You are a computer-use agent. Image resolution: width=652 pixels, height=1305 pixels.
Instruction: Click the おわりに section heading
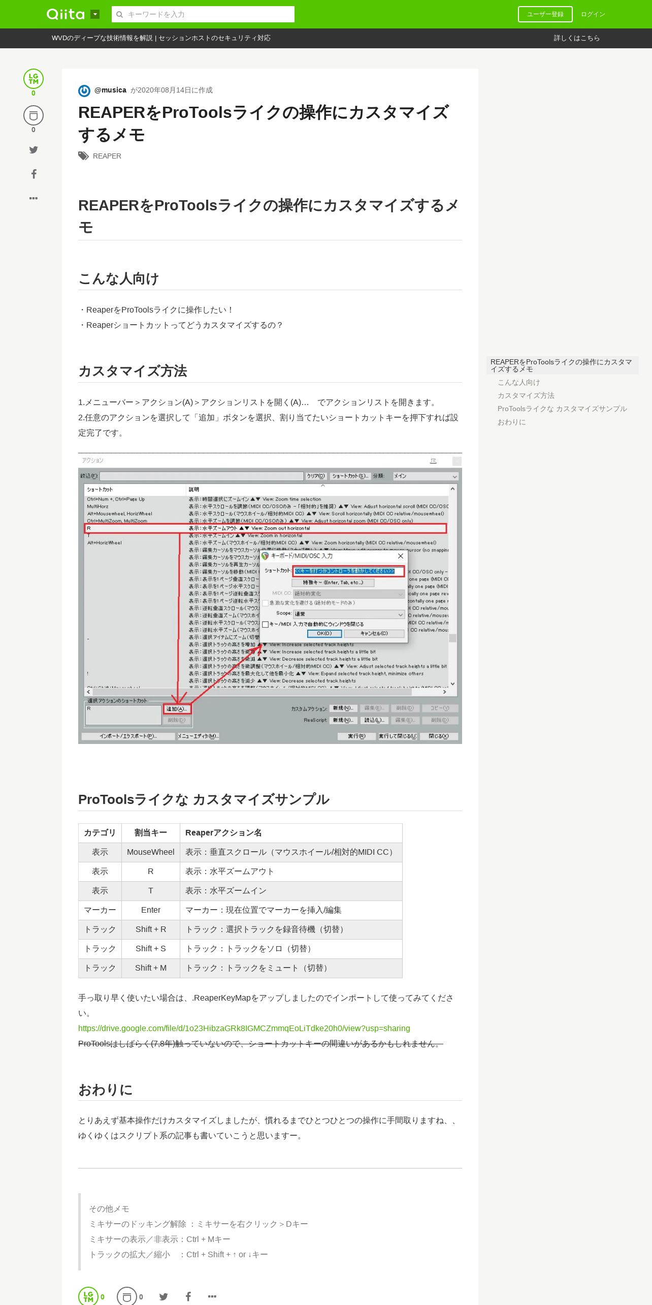point(105,1090)
